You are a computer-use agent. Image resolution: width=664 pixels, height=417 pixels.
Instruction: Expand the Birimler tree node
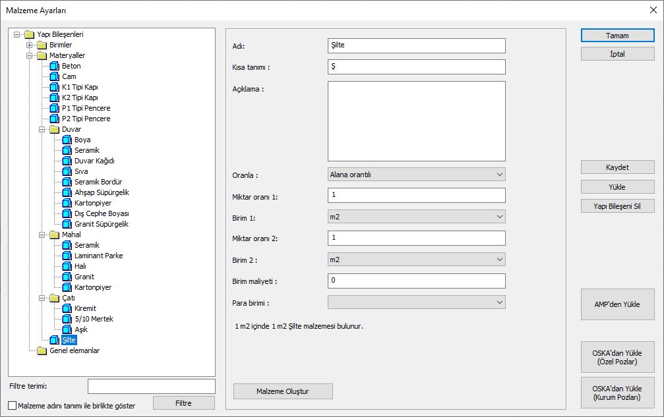[30, 45]
